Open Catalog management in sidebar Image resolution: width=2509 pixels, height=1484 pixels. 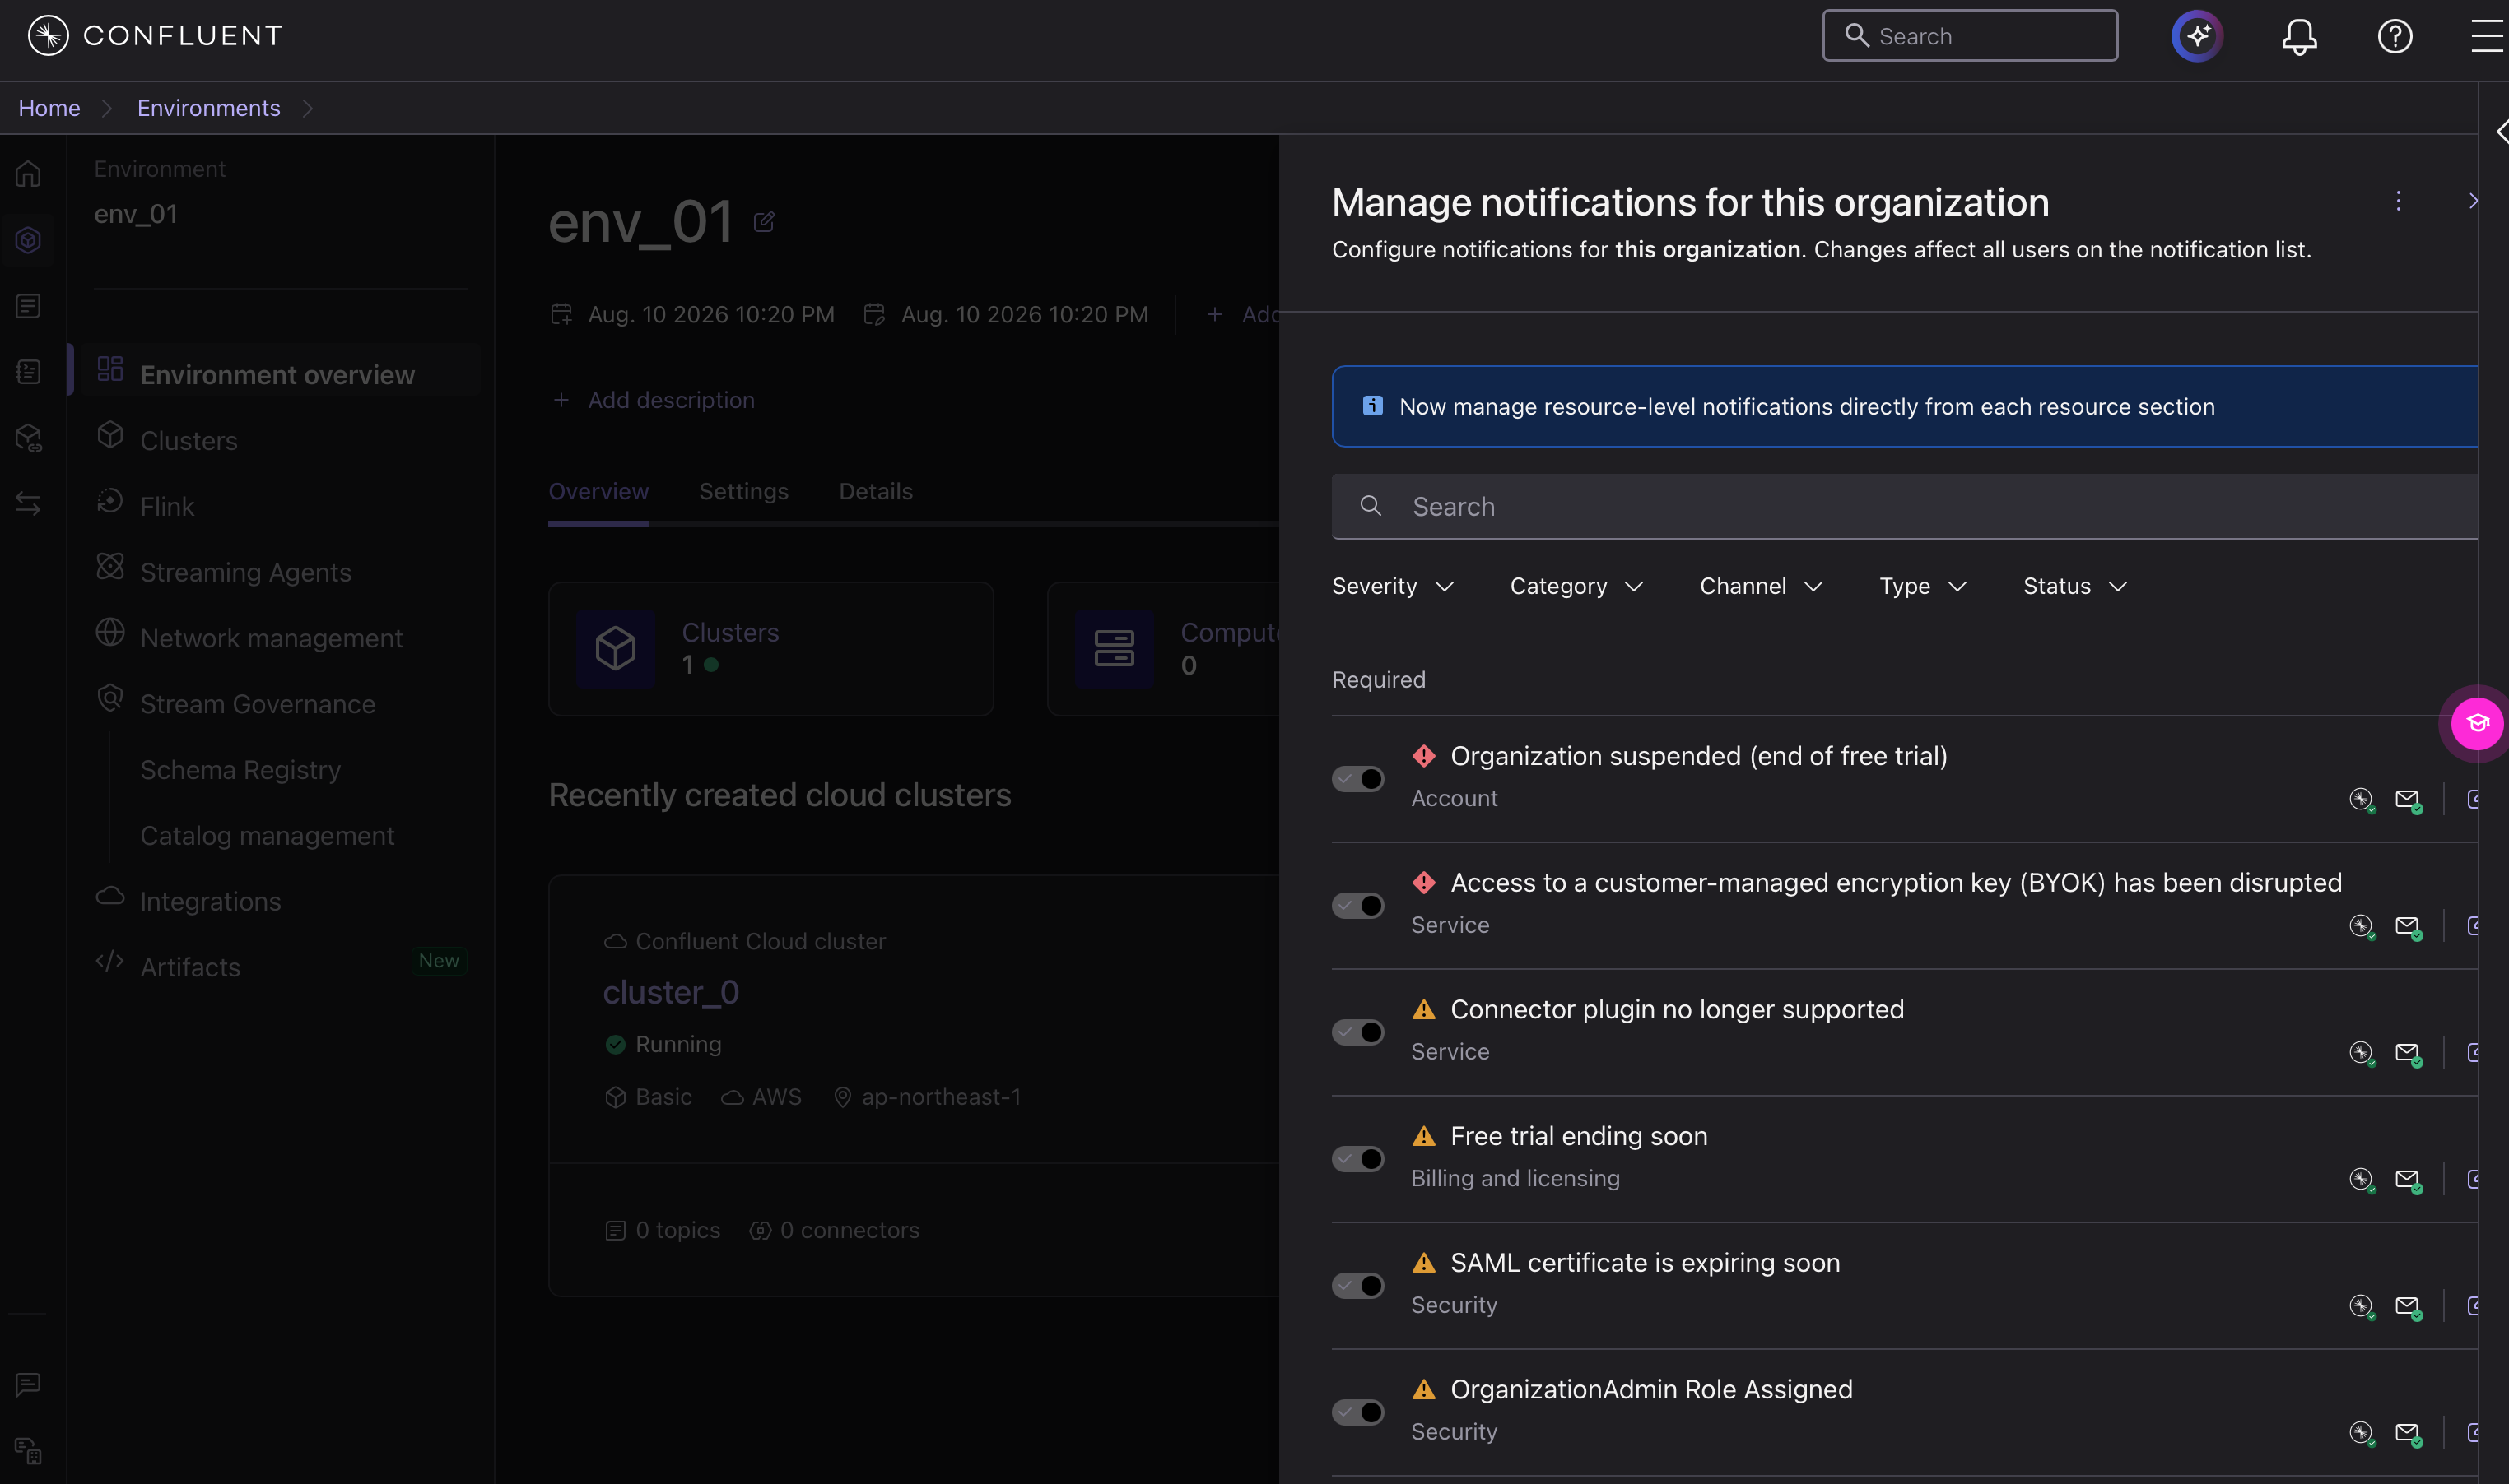pos(267,836)
